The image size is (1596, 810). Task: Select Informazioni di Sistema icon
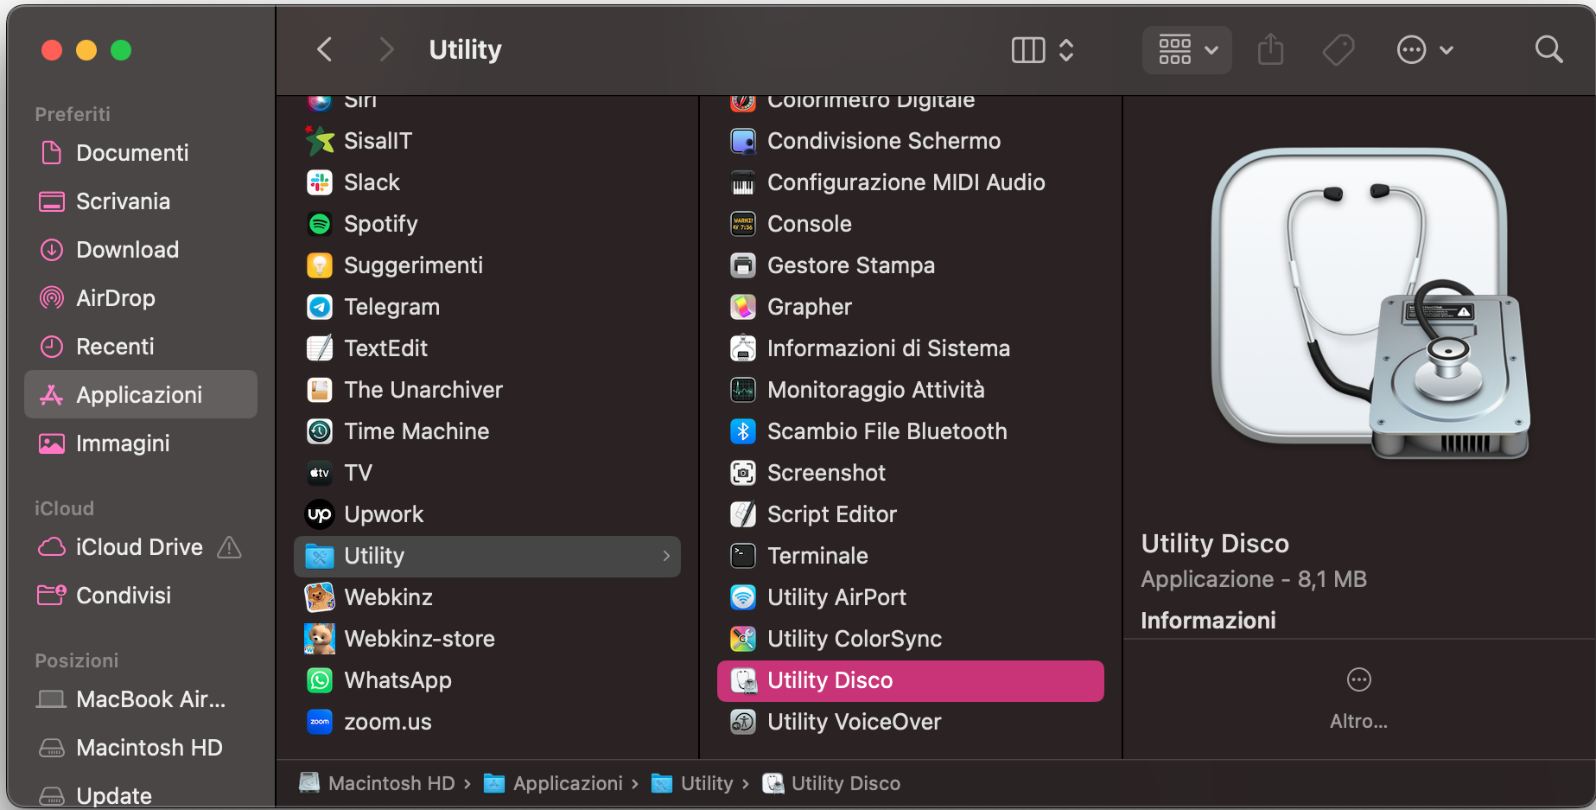743,348
